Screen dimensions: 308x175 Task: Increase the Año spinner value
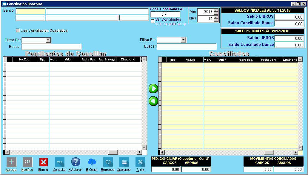(216, 10)
